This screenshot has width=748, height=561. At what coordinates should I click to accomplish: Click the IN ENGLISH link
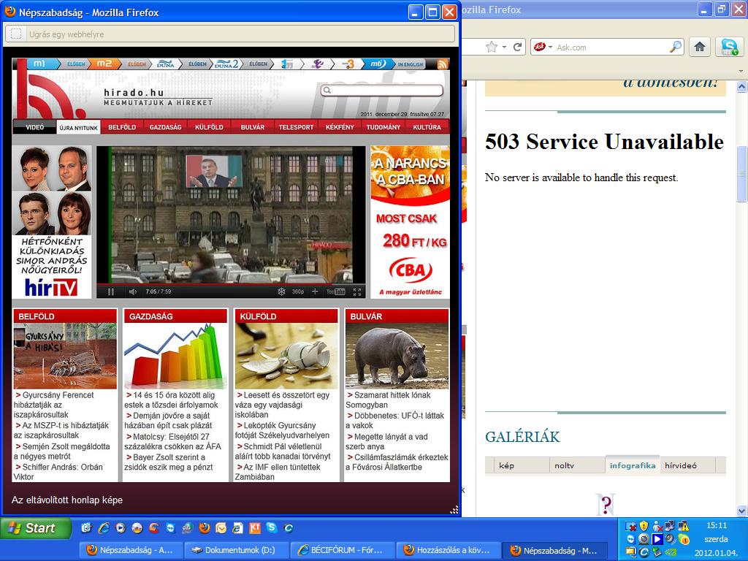click(411, 64)
